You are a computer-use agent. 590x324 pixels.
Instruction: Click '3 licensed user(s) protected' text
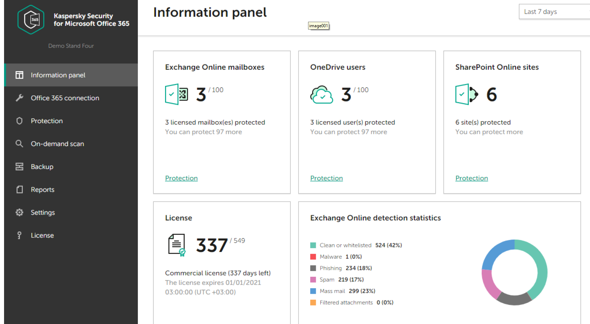click(353, 122)
